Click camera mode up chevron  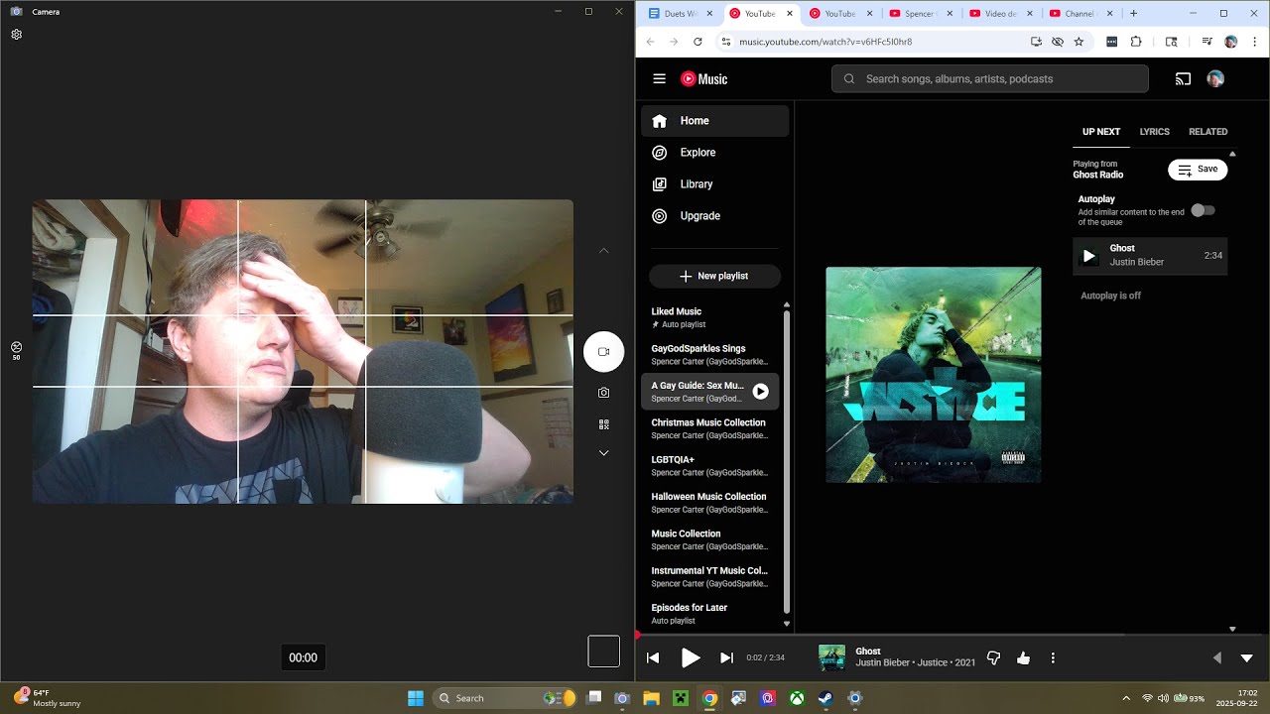(x=603, y=251)
